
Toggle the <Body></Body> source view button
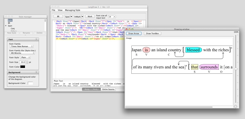[x=91, y=89]
